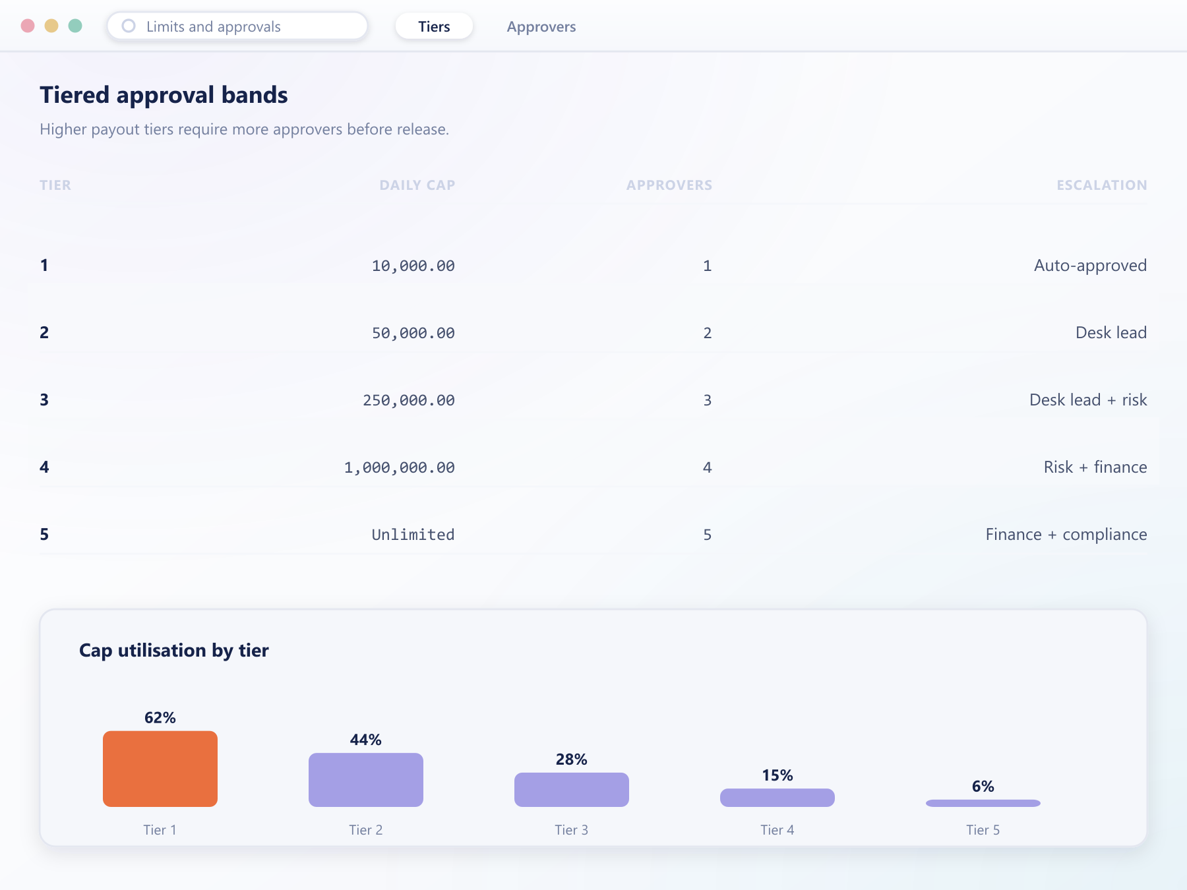Viewport: 1187px width, 890px height.
Task: Click the Auto-approved escalation cell
Action: tap(1090, 265)
